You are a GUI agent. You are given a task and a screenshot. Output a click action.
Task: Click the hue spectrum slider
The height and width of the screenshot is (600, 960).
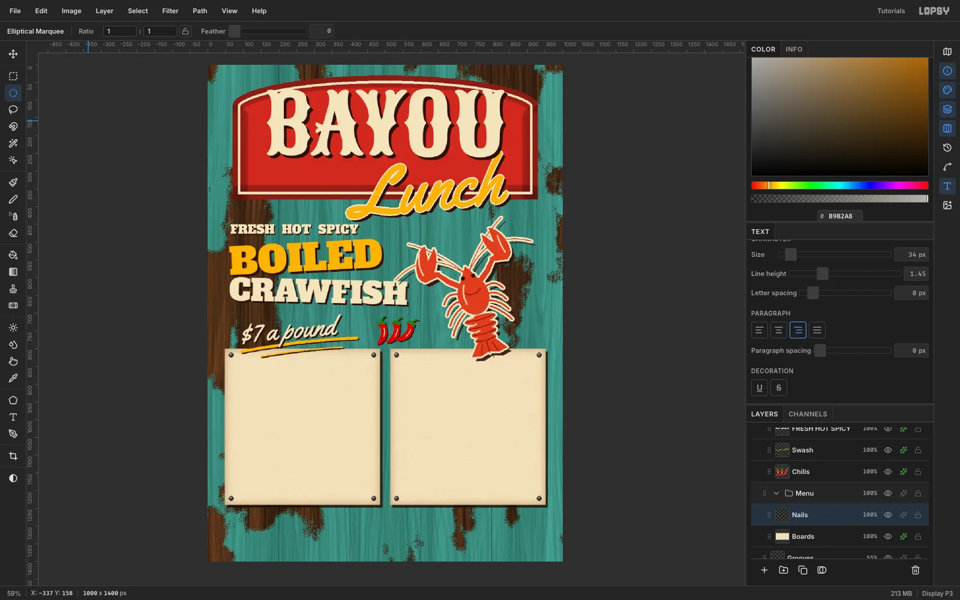pyautogui.click(x=840, y=185)
